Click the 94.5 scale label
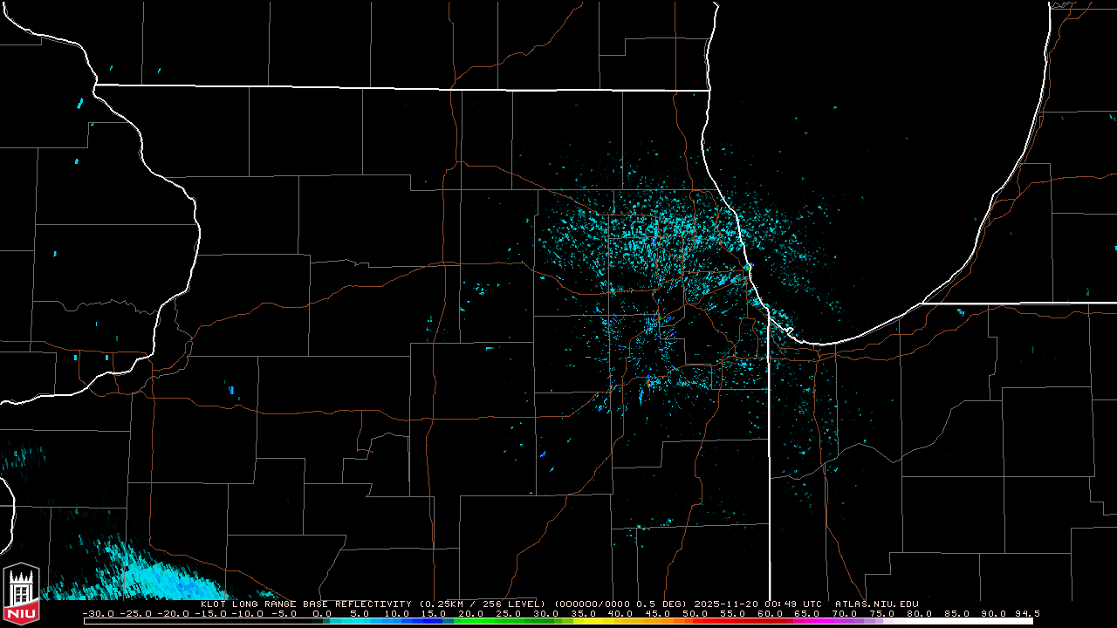Image resolution: width=1117 pixels, height=628 pixels. point(1027,613)
